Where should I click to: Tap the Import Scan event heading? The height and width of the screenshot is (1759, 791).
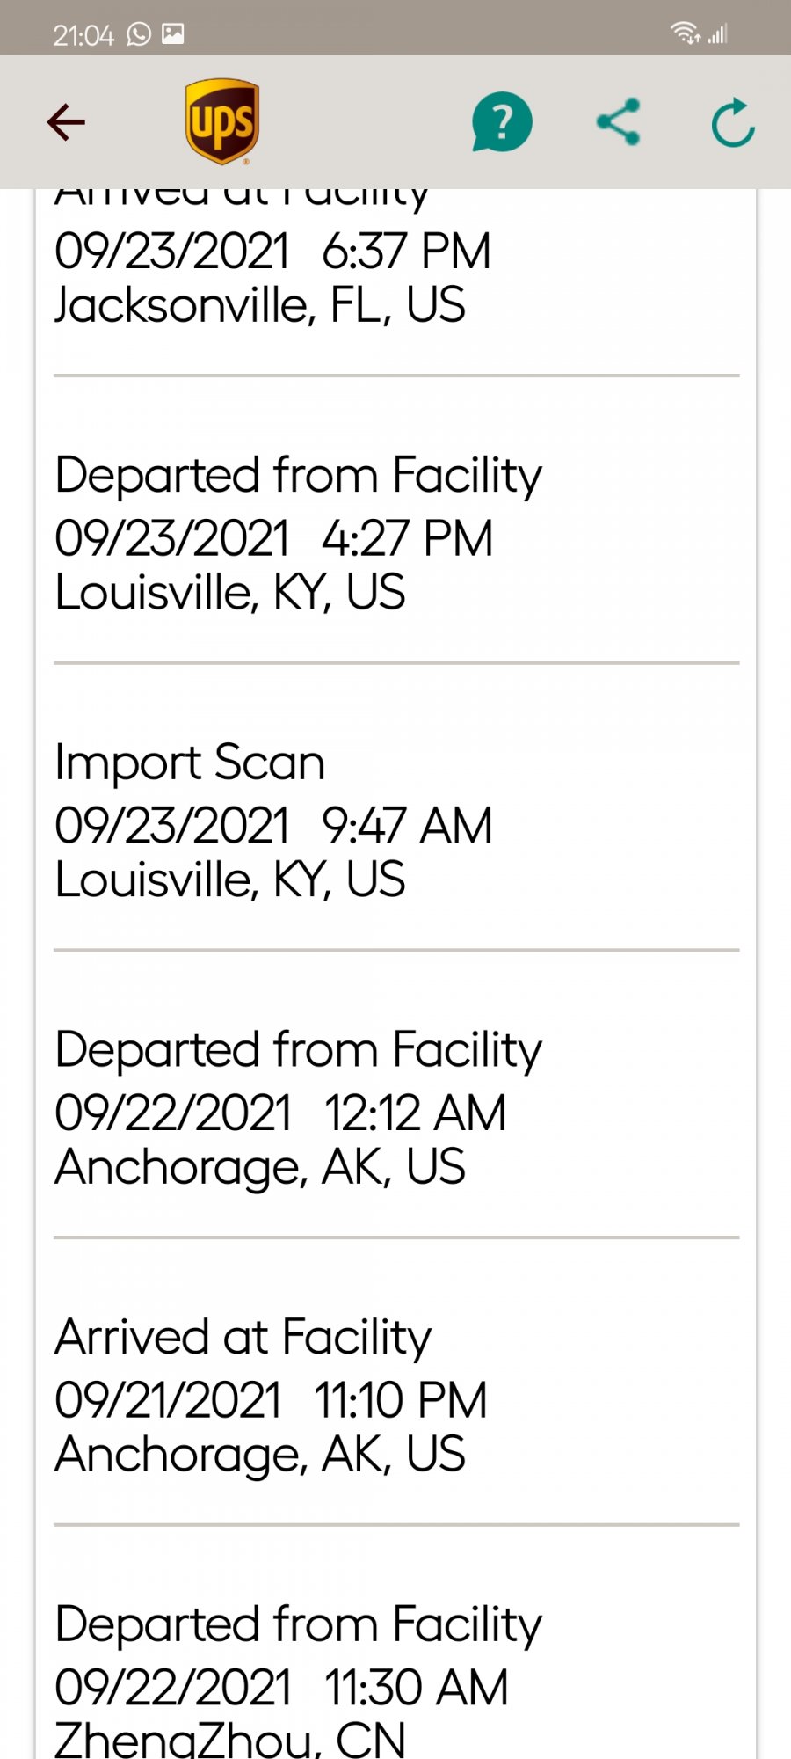click(x=190, y=763)
